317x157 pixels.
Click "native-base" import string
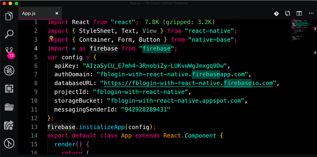coord(211,40)
